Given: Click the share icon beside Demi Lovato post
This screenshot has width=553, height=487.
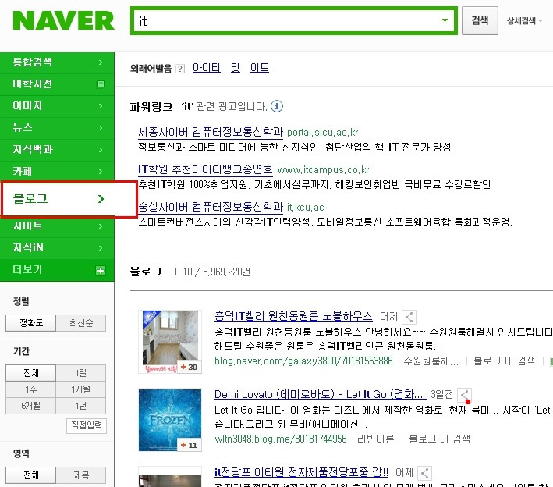Looking at the screenshot, I should pyautogui.click(x=465, y=395).
